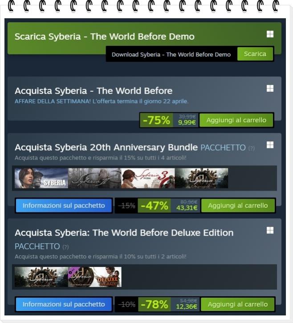
Task: Open Informazioni sul pacchetto for Anniversary Bundle
Action: point(64,205)
